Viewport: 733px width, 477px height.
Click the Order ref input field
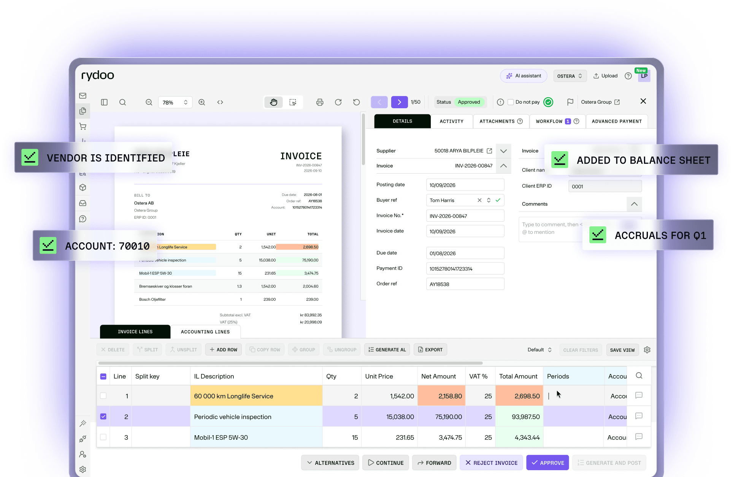[465, 284]
